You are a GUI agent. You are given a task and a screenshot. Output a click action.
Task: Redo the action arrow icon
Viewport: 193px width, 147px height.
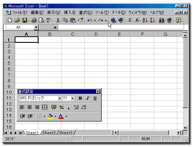(x=101, y=20)
